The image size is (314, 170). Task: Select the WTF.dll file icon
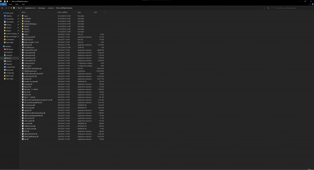point(23,132)
